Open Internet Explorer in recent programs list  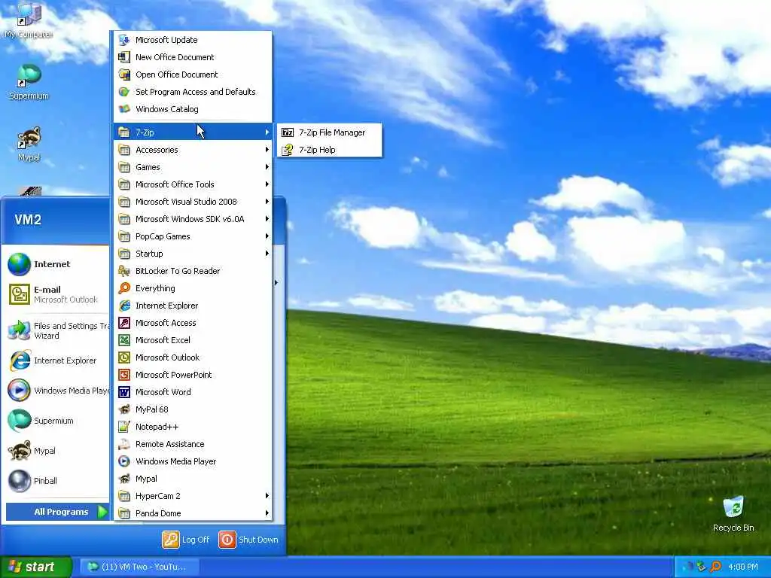pos(57,360)
